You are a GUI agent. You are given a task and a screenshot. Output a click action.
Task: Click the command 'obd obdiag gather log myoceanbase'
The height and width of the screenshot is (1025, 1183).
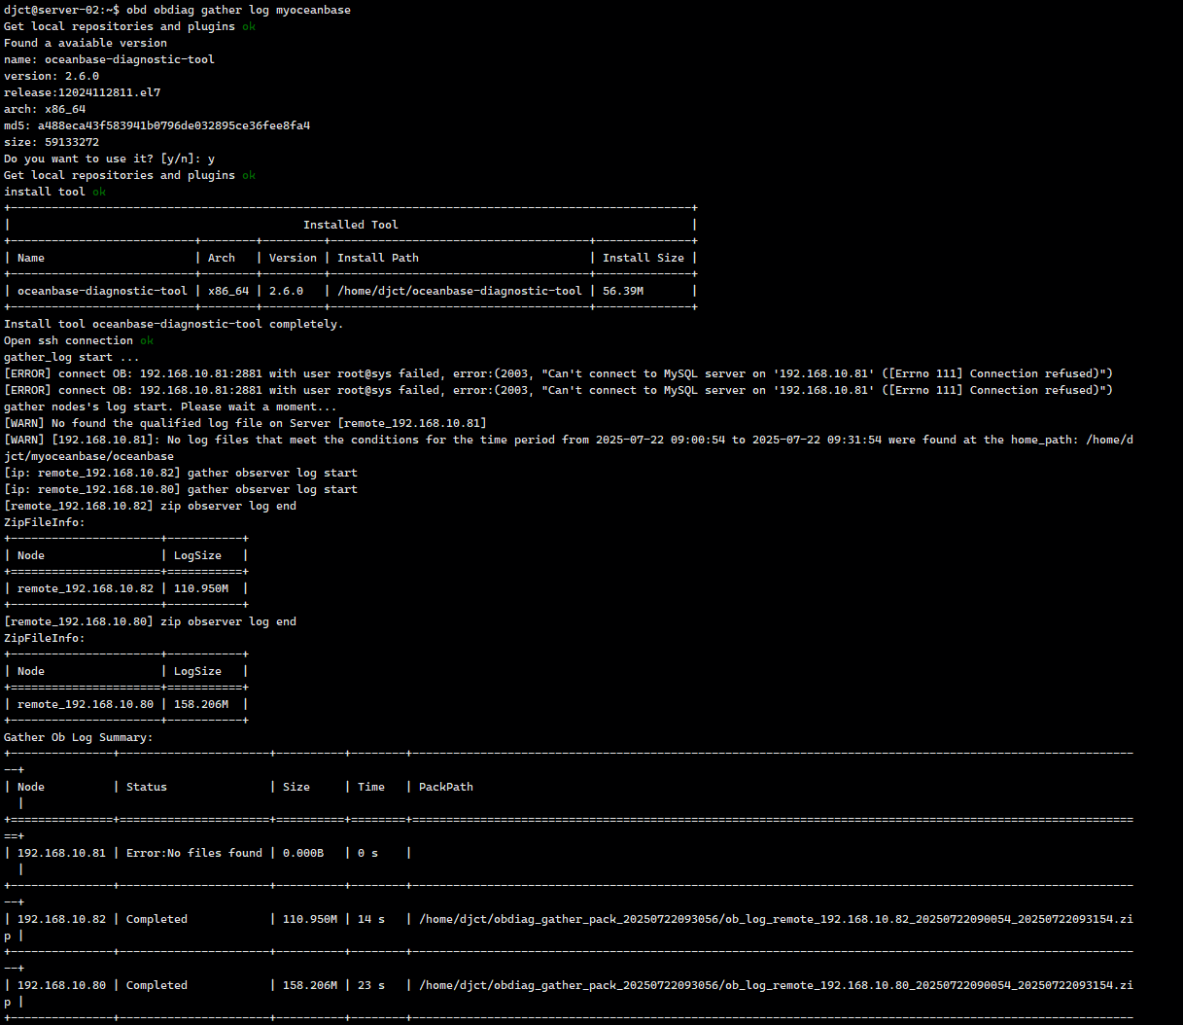[238, 10]
